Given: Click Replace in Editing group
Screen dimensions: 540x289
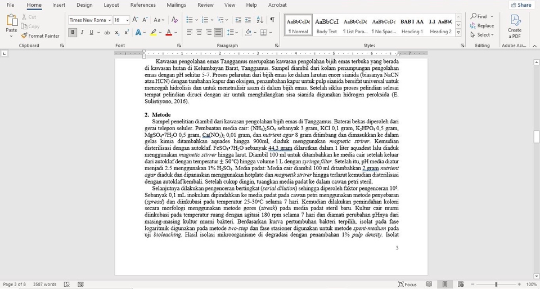Looking at the screenshot, I should pyautogui.click(x=482, y=25).
